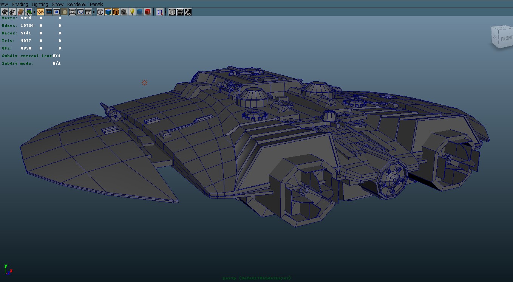Click the "Edges:" label
The image size is (513, 282).
click(x=9, y=26)
